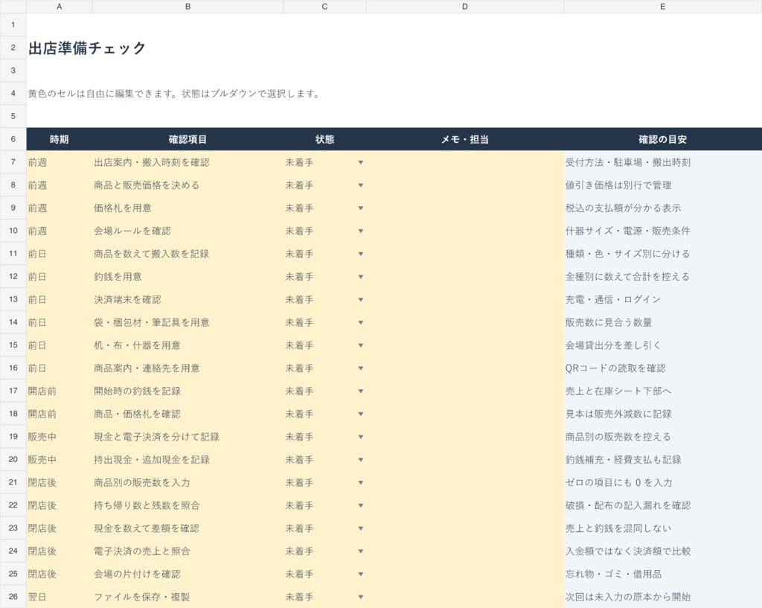762x608 pixels.
Task: Select column D header
Action: [x=465, y=6]
